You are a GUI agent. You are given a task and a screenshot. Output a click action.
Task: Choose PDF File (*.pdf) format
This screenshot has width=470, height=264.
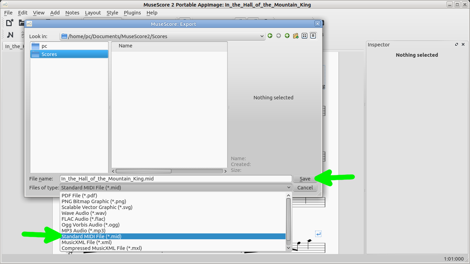pos(173,196)
